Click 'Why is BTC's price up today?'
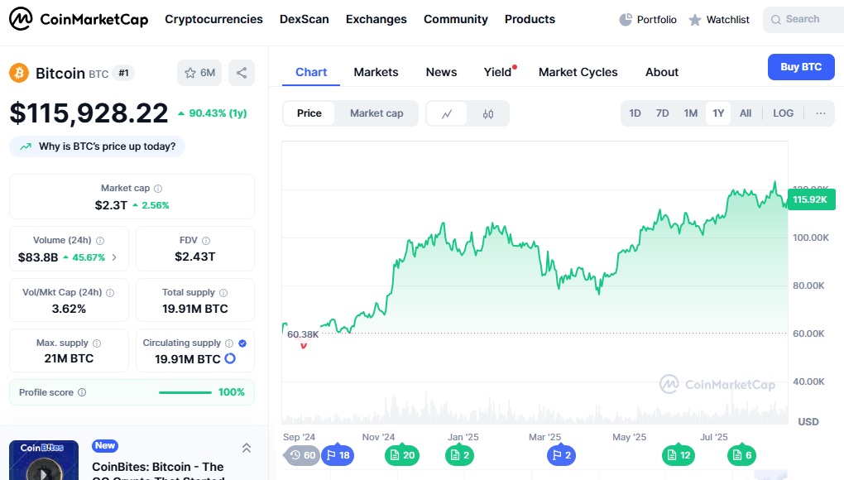Viewport: 844px width, 480px height. tap(98, 146)
